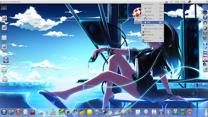Launch the red play button media player in dock
This screenshot has width=208, height=117.
pyautogui.click(x=18, y=112)
